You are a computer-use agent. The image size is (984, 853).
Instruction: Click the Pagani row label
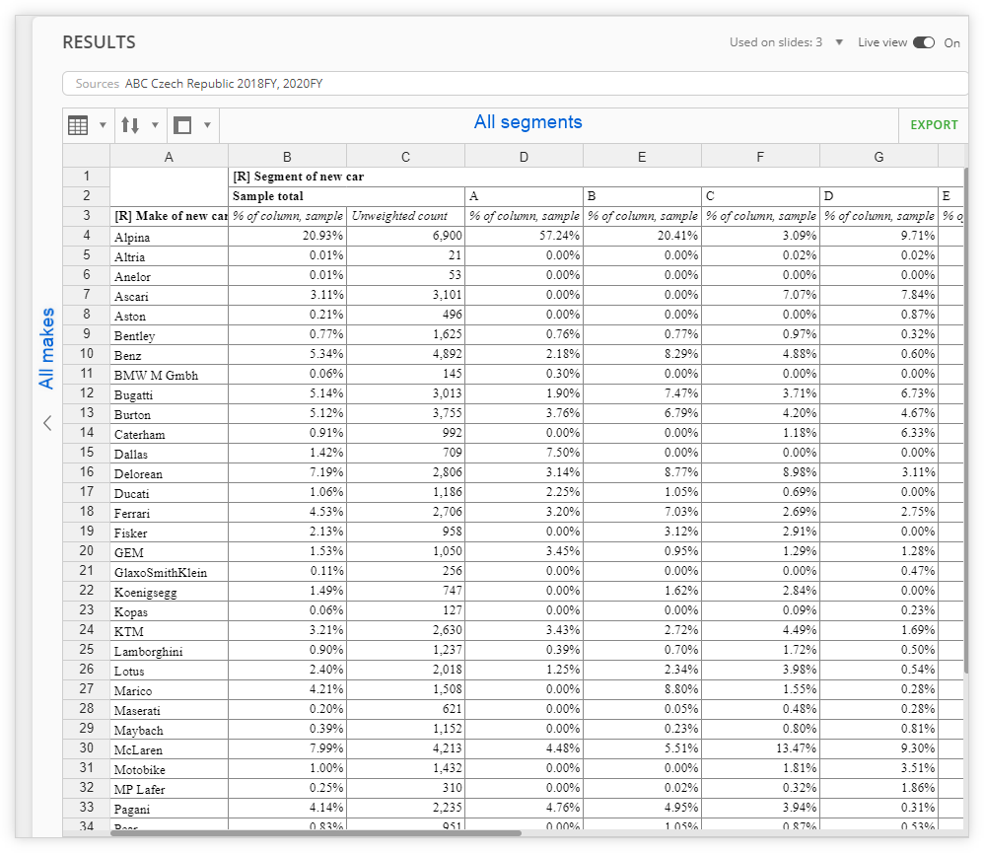pyautogui.click(x=132, y=809)
